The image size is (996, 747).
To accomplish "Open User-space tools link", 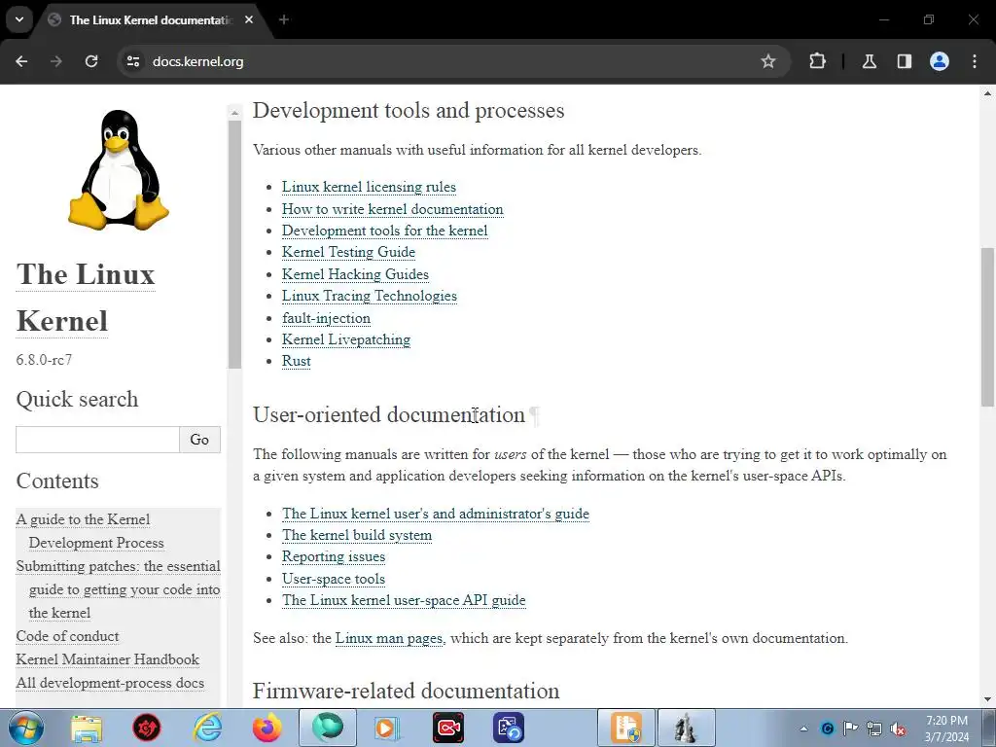I will (x=334, y=580).
